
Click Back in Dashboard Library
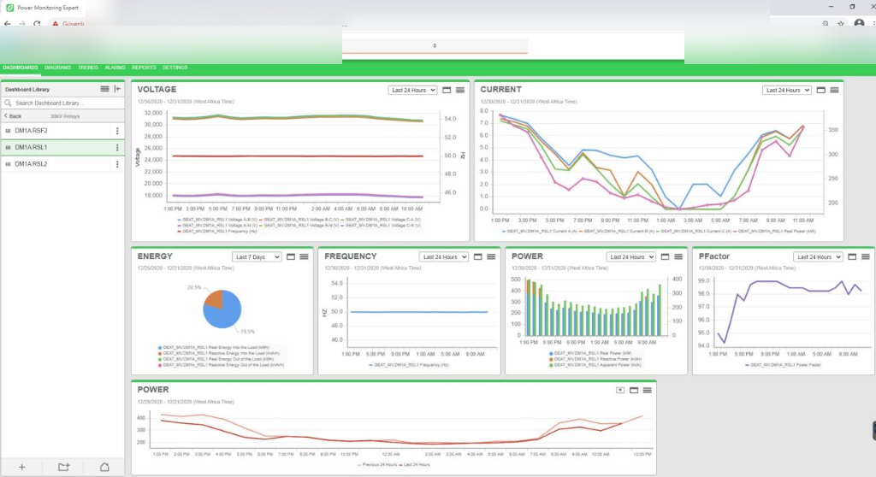(x=13, y=116)
